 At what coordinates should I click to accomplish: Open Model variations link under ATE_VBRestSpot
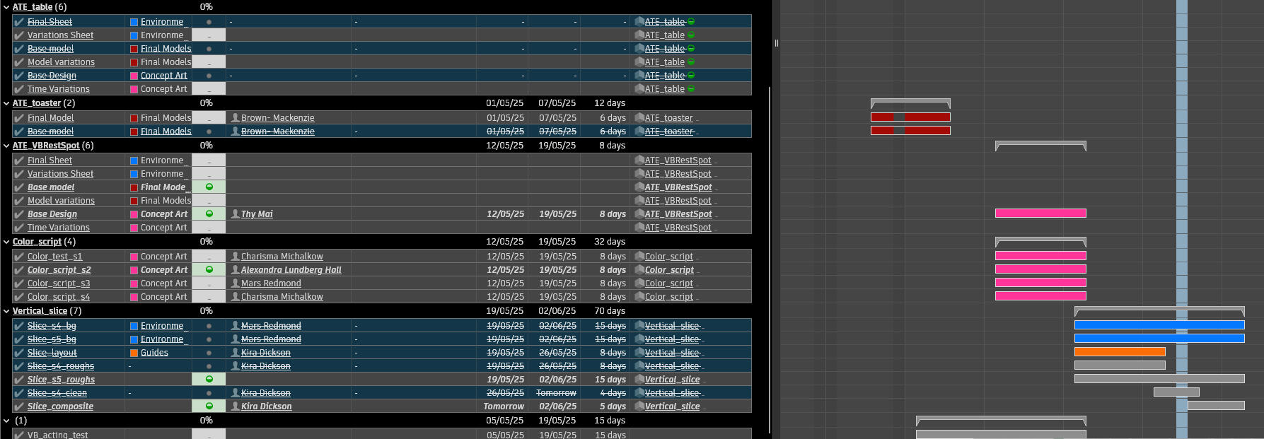point(61,201)
